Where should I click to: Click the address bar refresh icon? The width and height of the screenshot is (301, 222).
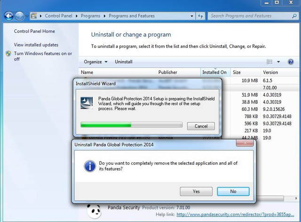pos(200,16)
